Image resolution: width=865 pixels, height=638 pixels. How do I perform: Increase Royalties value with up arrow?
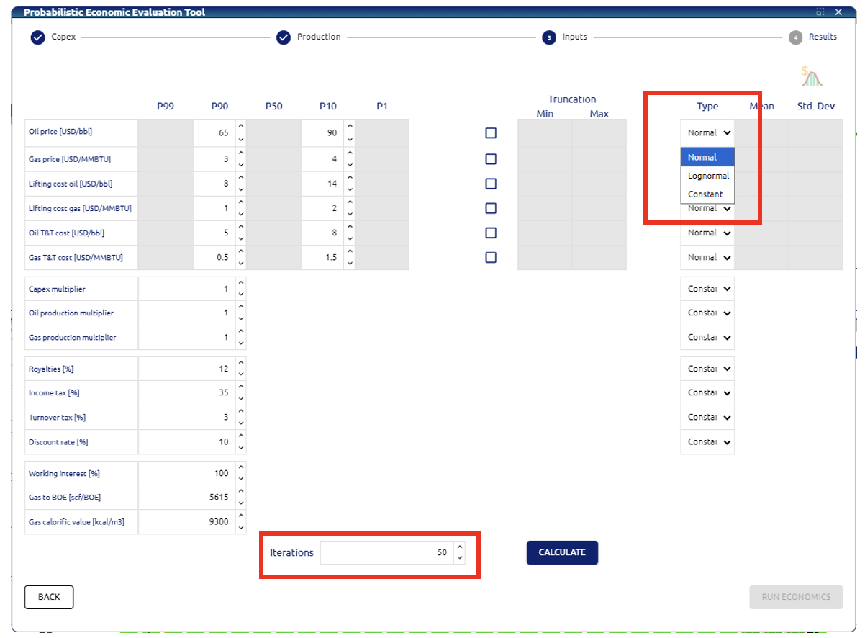240,363
